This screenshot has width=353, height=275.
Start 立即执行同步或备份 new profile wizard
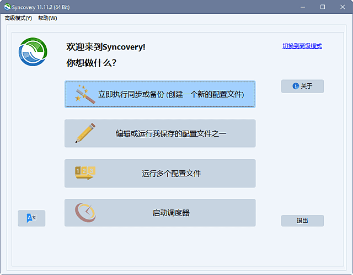tap(160, 94)
